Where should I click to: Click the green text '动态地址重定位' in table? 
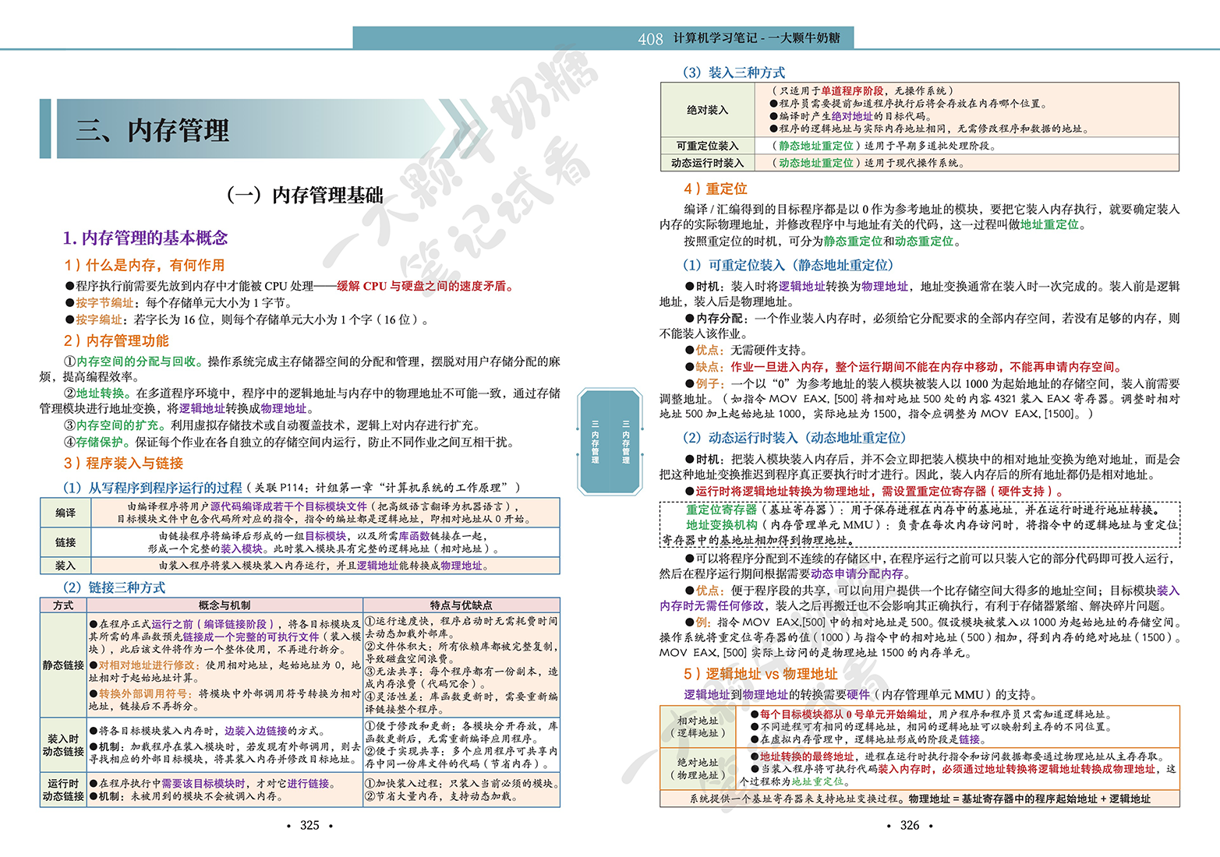816,163
